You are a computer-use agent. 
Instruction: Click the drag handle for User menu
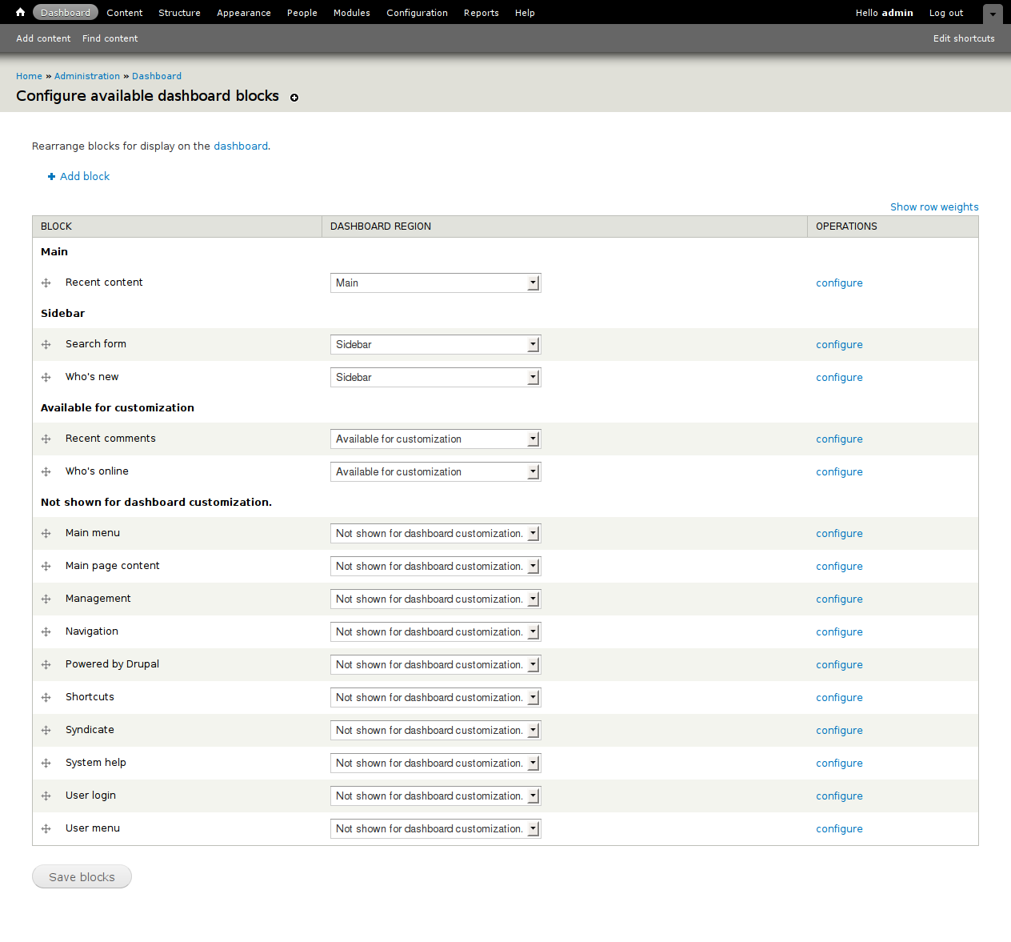46,829
